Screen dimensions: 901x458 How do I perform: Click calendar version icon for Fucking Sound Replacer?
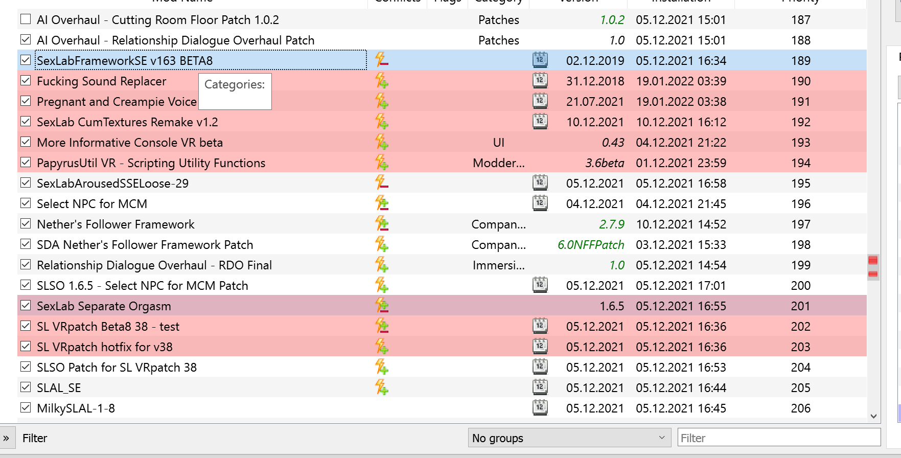[x=540, y=80]
